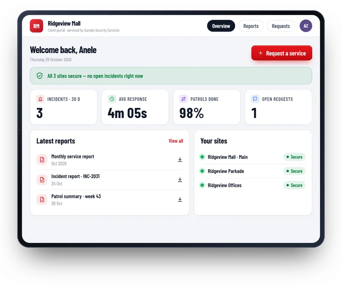The width and height of the screenshot is (342, 287).
Task: Click the siren icon on the Incidents card
Action: coord(40,99)
